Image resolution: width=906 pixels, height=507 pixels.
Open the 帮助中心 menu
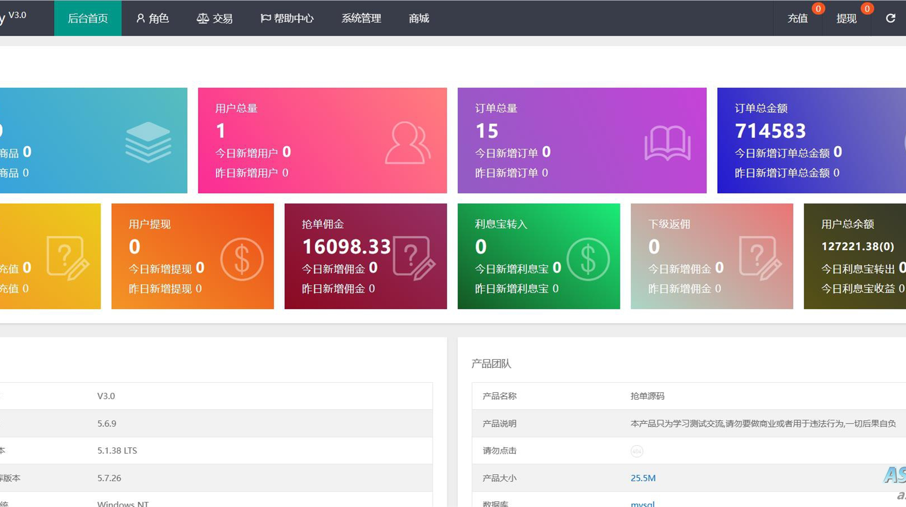(287, 19)
